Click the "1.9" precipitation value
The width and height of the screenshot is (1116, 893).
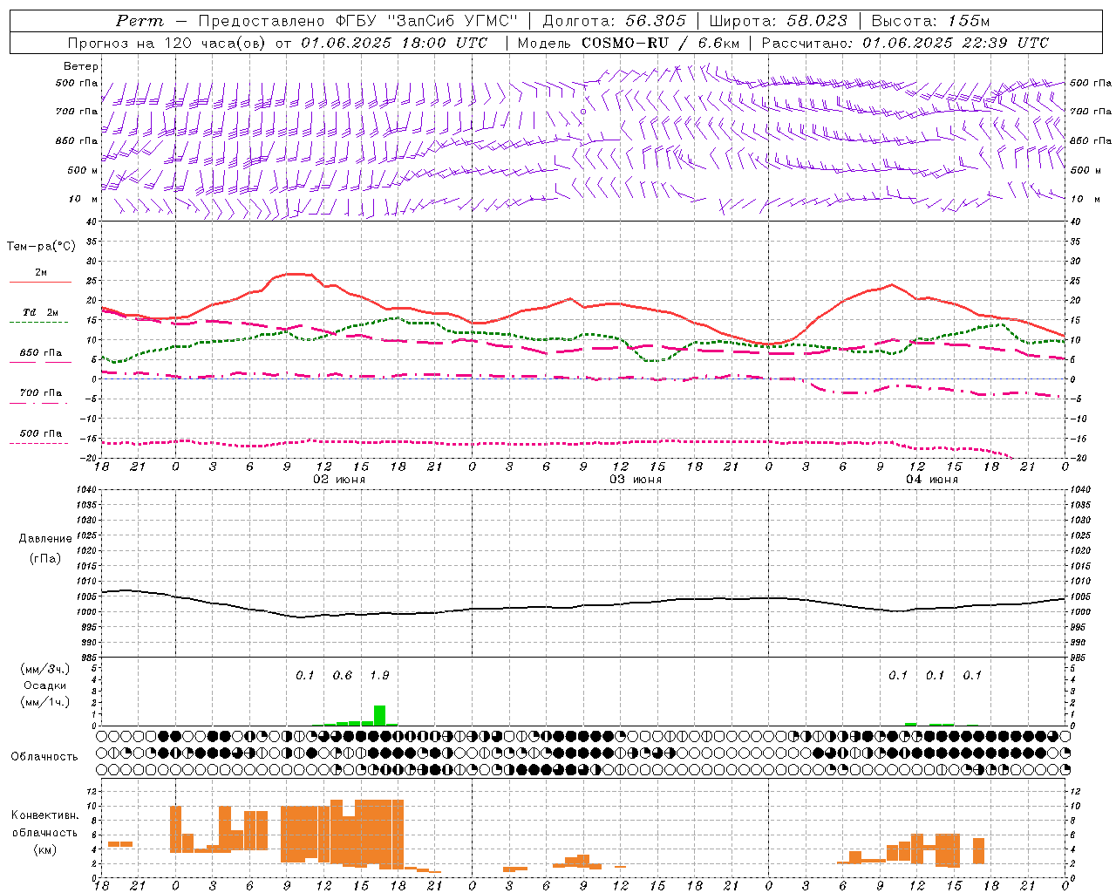(379, 675)
